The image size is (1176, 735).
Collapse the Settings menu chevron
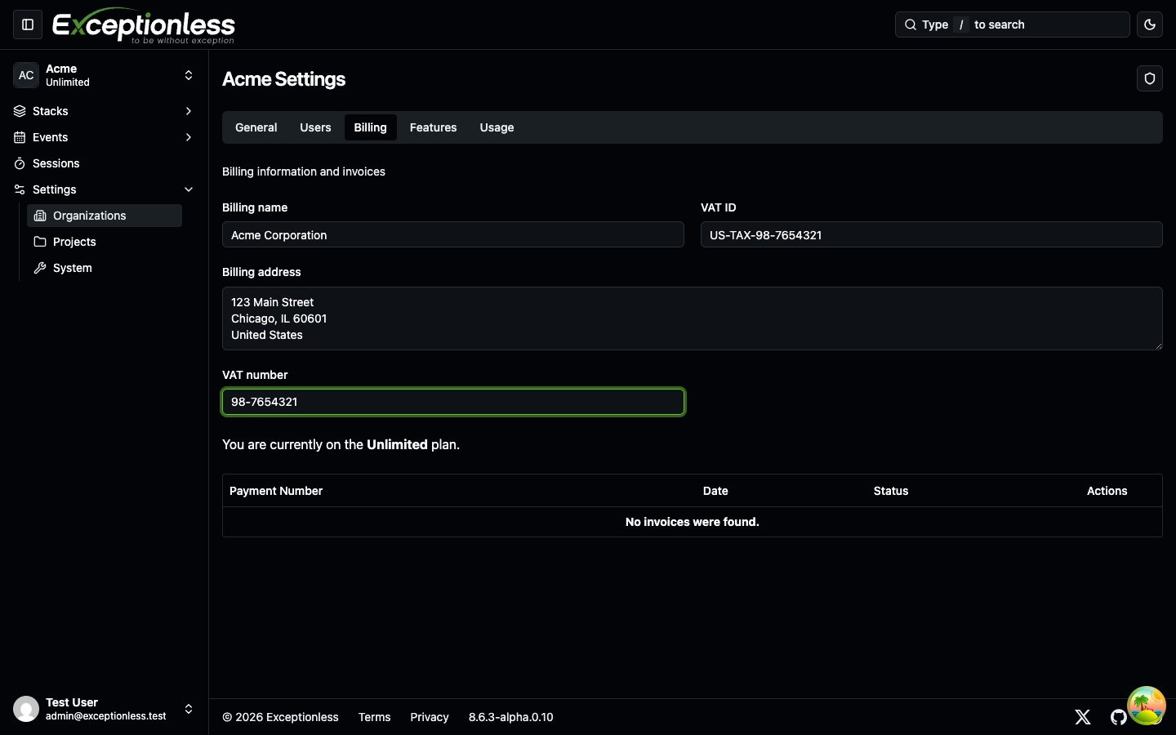[189, 189]
